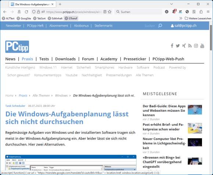This screenshot has height=175, width=213.
Task: Click the padlock site security icon
Action: pyautogui.click(x=39, y=12)
